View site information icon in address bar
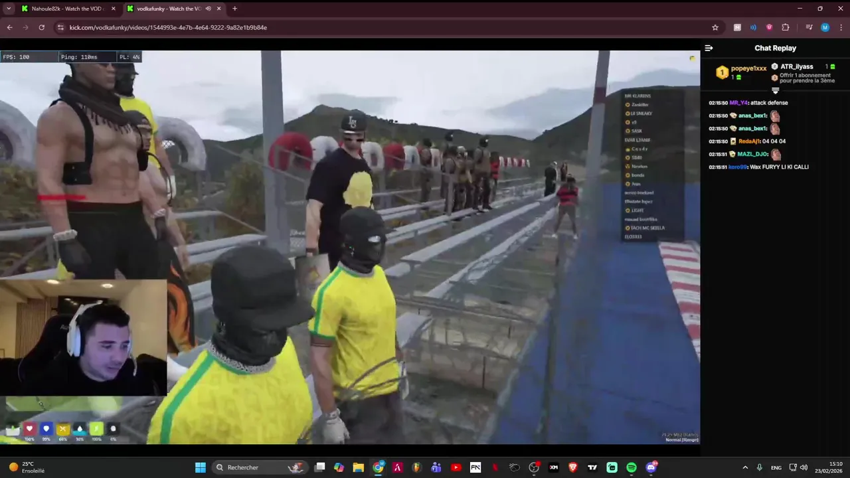850x478 pixels. [x=60, y=27]
